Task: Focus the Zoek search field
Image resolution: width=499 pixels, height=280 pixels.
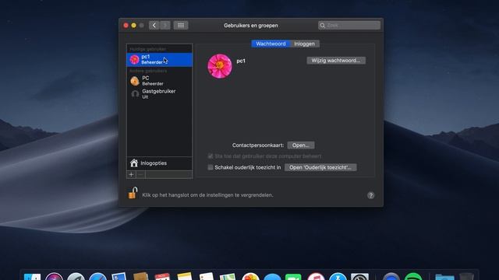Action: [x=349, y=26]
